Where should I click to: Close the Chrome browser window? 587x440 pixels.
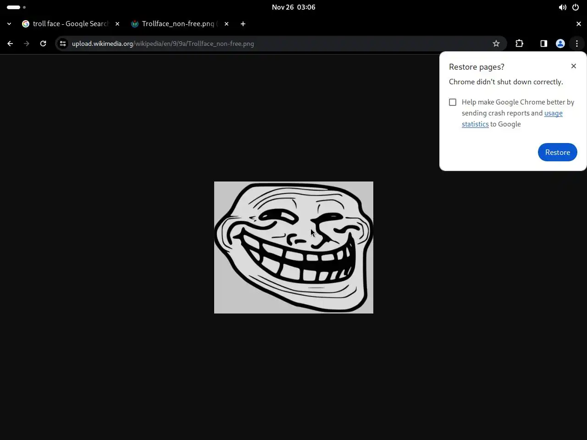pyautogui.click(x=579, y=24)
